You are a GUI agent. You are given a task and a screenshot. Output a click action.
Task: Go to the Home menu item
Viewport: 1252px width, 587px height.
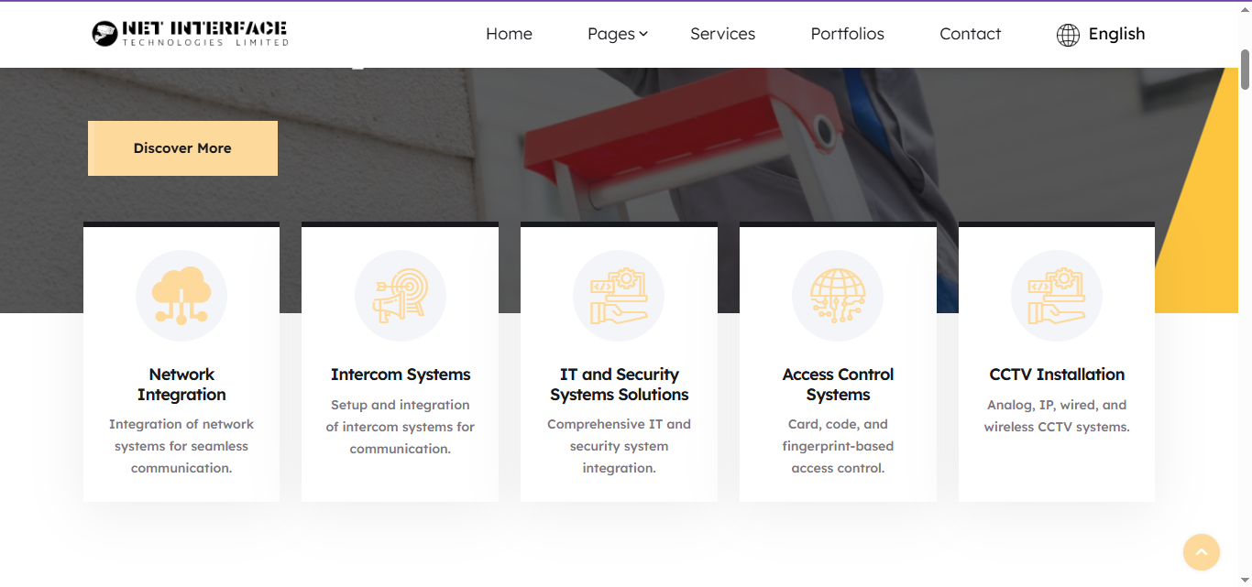tap(509, 34)
